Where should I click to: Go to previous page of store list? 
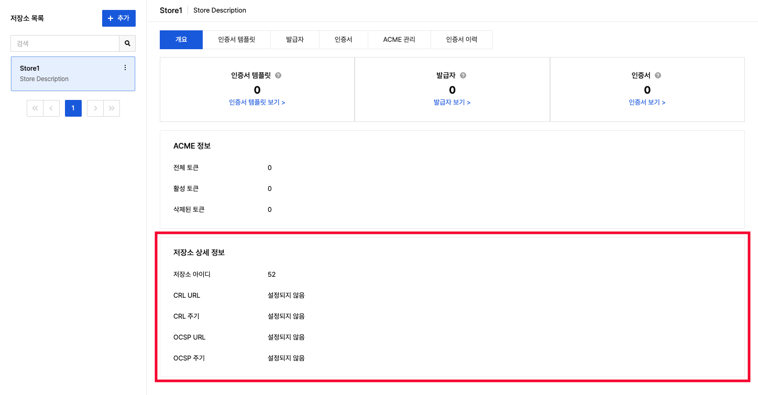51,108
